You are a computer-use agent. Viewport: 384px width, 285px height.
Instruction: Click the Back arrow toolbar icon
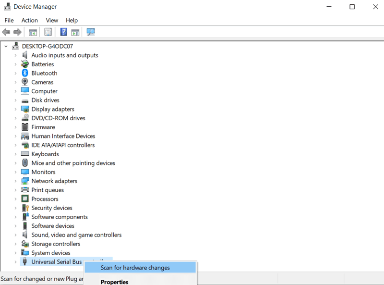tap(6, 32)
